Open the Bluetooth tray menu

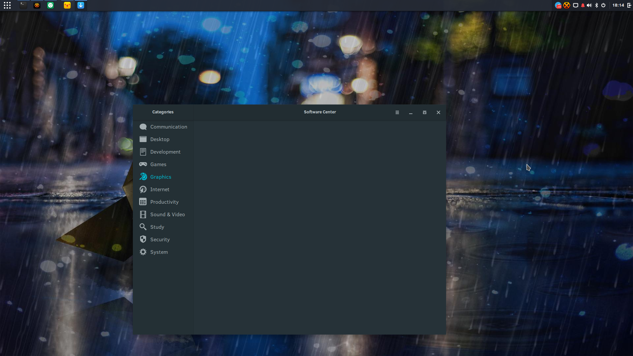[x=596, y=5]
